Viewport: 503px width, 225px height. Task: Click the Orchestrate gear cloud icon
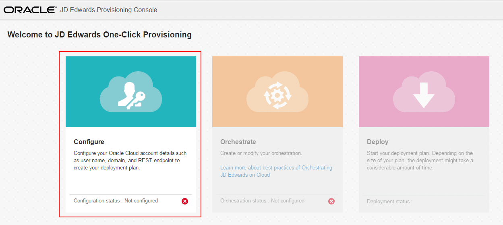277,92
